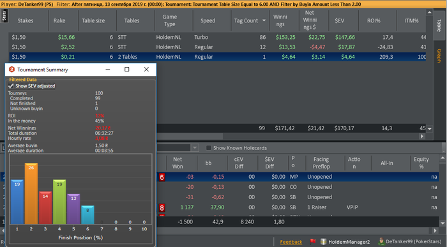
Task: Select the CO Unopened hand row
Action: click(x=298, y=187)
